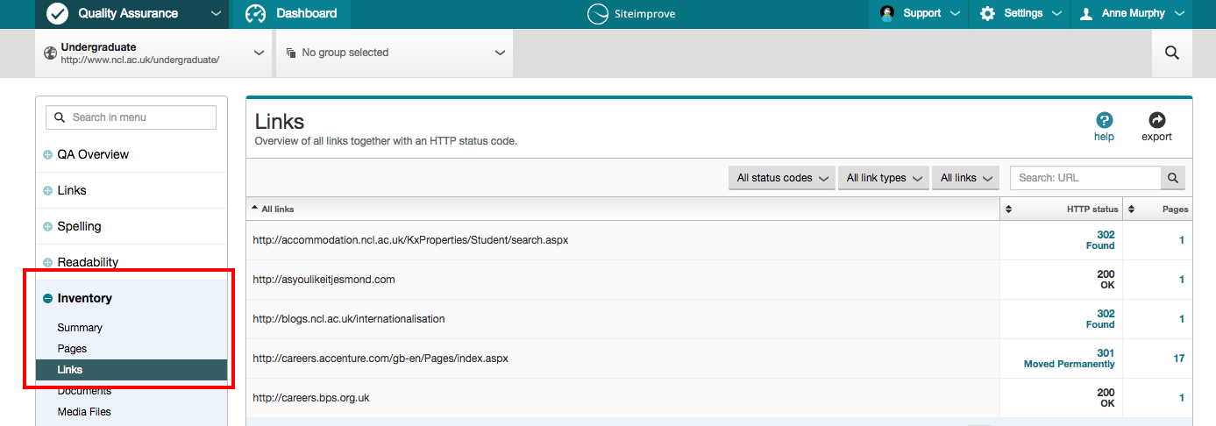1216x426 pixels.
Task: Open the All status codes dropdown
Action: click(x=782, y=178)
